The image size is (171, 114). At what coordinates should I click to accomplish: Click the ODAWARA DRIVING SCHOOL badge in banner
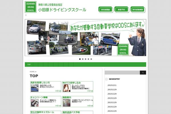[123, 50]
